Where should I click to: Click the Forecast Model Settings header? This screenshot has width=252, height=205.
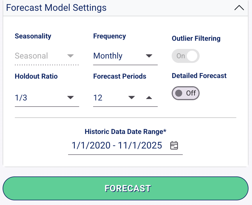click(x=56, y=8)
